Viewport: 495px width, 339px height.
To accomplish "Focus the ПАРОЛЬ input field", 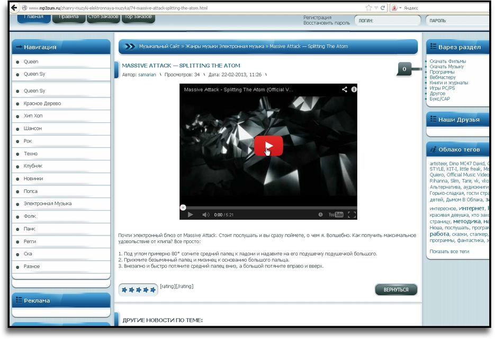I will coord(457,21).
